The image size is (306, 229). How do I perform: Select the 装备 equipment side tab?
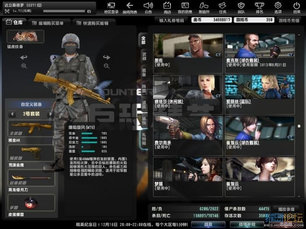144,72
